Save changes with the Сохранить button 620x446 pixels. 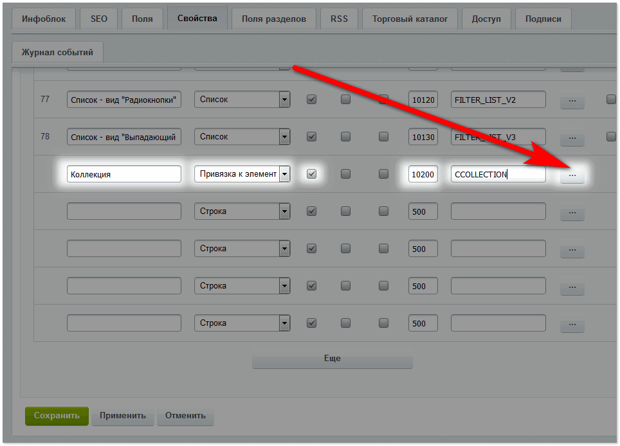coord(57,416)
